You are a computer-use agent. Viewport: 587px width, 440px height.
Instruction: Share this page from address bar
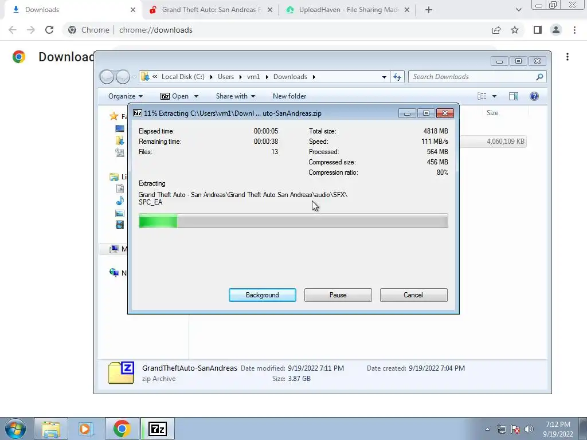point(496,30)
